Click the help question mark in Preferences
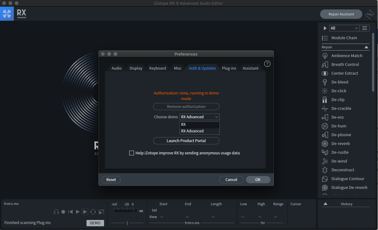378x230 pixels. (267, 64)
